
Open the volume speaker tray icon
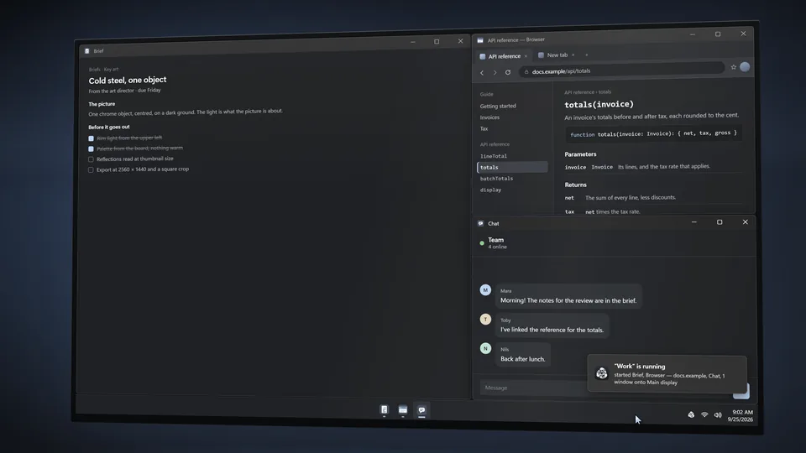click(x=718, y=415)
